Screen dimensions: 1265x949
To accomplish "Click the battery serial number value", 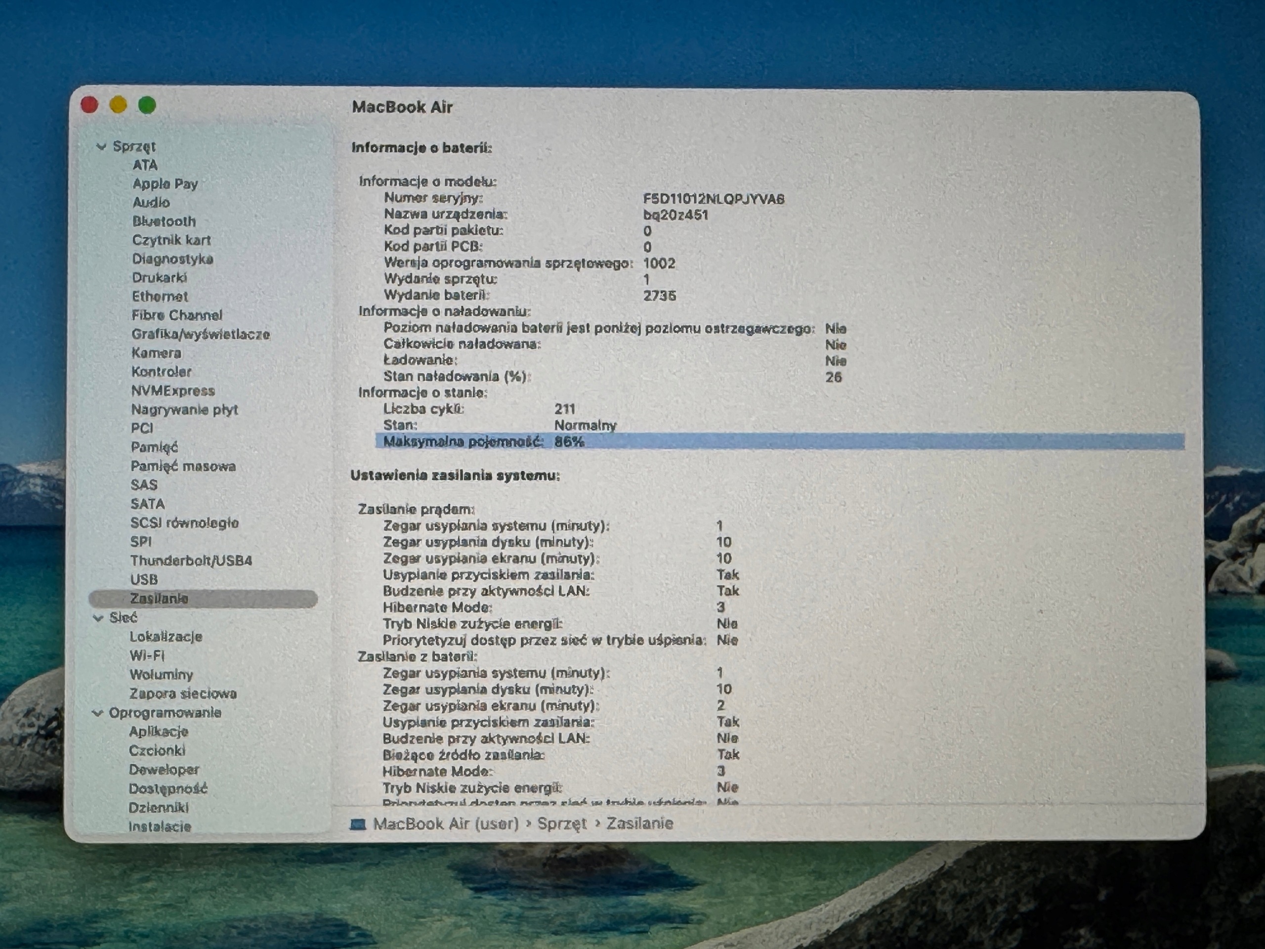I will pyautogui.click(x=714, y=199).
